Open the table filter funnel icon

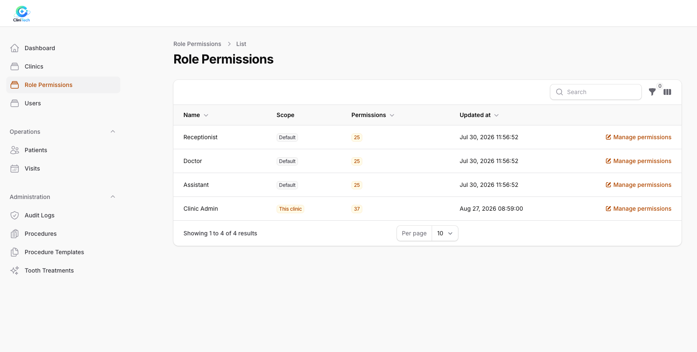pyautogui.click(x=652, y=92)
